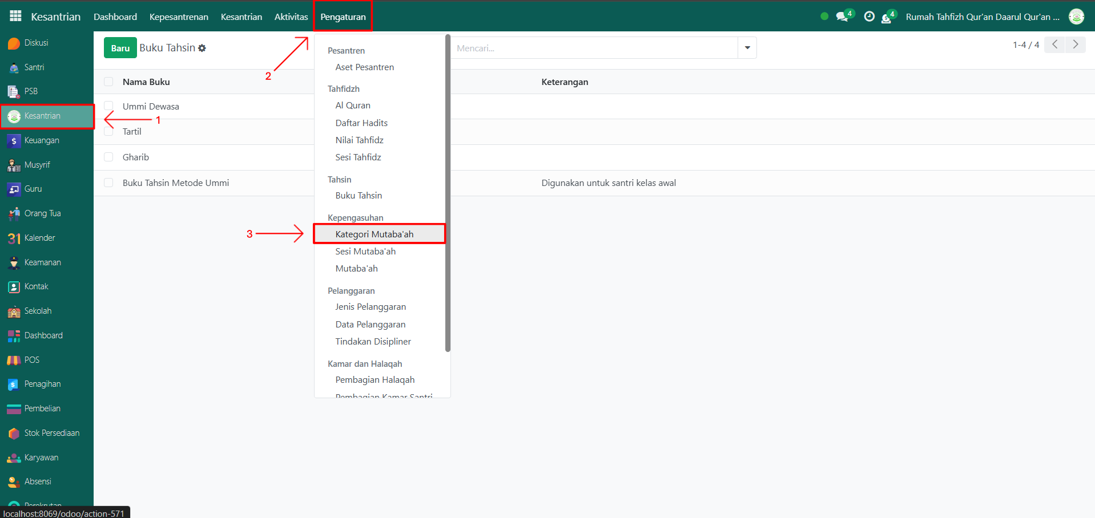Image resolution: width=1095 pixels, height=518 pixels.
Task: Tick the Ummi Dewasa row checkbox
Action: (x=108, y=106)
